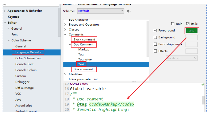The height and width of the screenshot is (114, 212).
Task: Collapse the Doc Comment node arrow
Action: [x=70, y=44]
